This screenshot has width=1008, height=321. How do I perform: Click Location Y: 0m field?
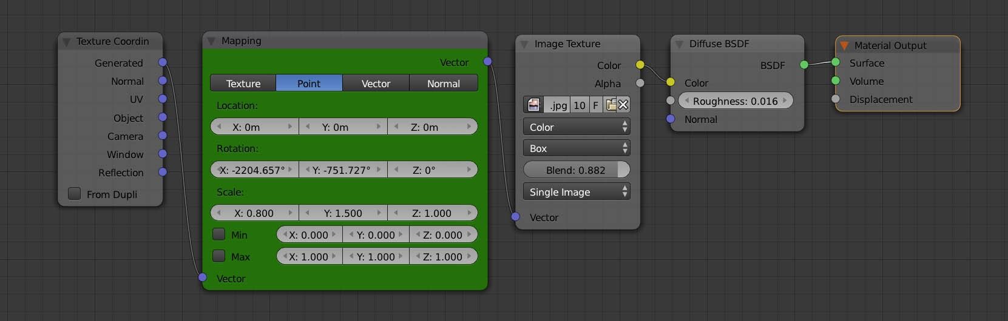coord(343,127)
